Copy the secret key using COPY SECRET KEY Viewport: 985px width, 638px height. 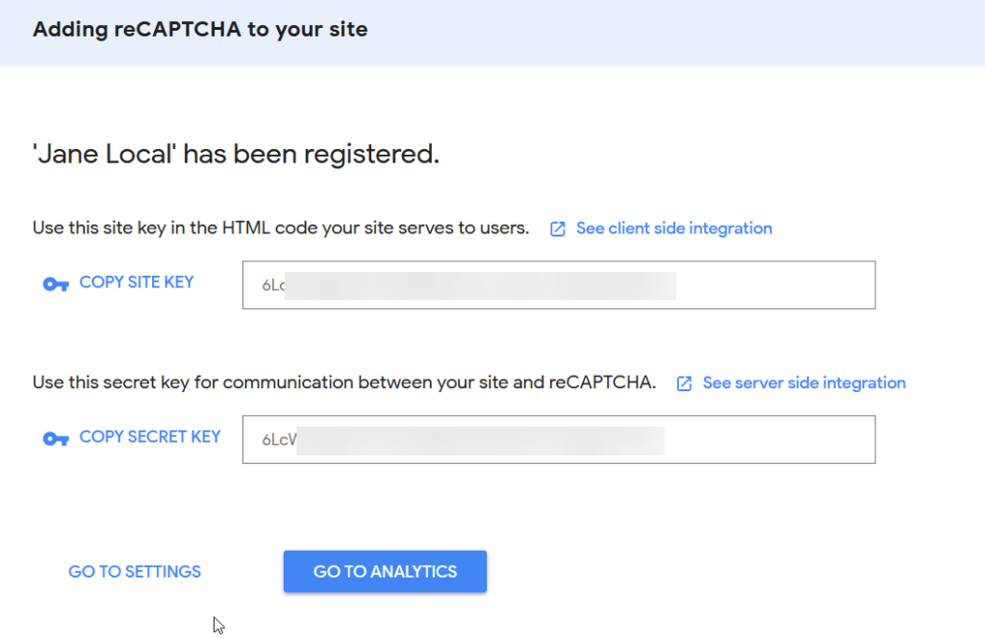[x=149, y=436]
